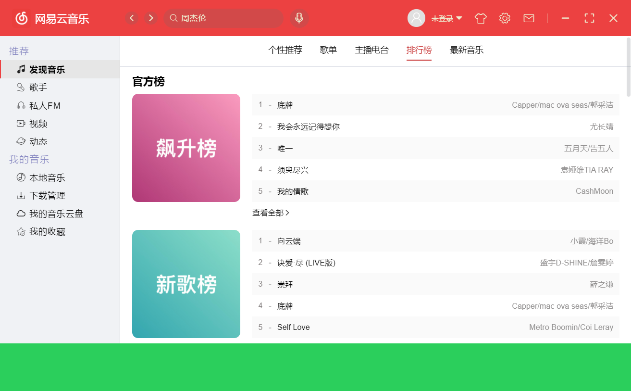
Task: Click the planet icon beside 动态
Action: click(x=21, y=141)
